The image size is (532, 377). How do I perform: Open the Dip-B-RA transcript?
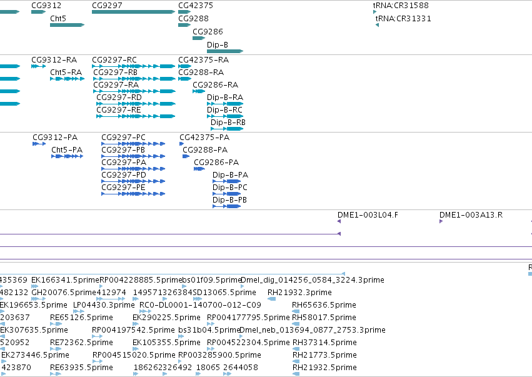click(225, 104)
